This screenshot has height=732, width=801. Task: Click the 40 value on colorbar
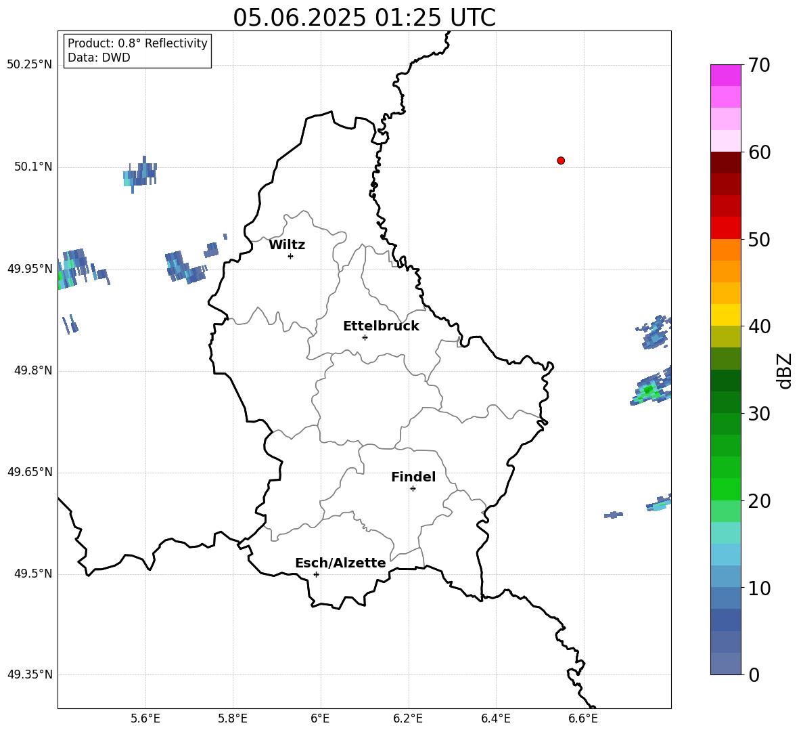(x=759, y=326)
